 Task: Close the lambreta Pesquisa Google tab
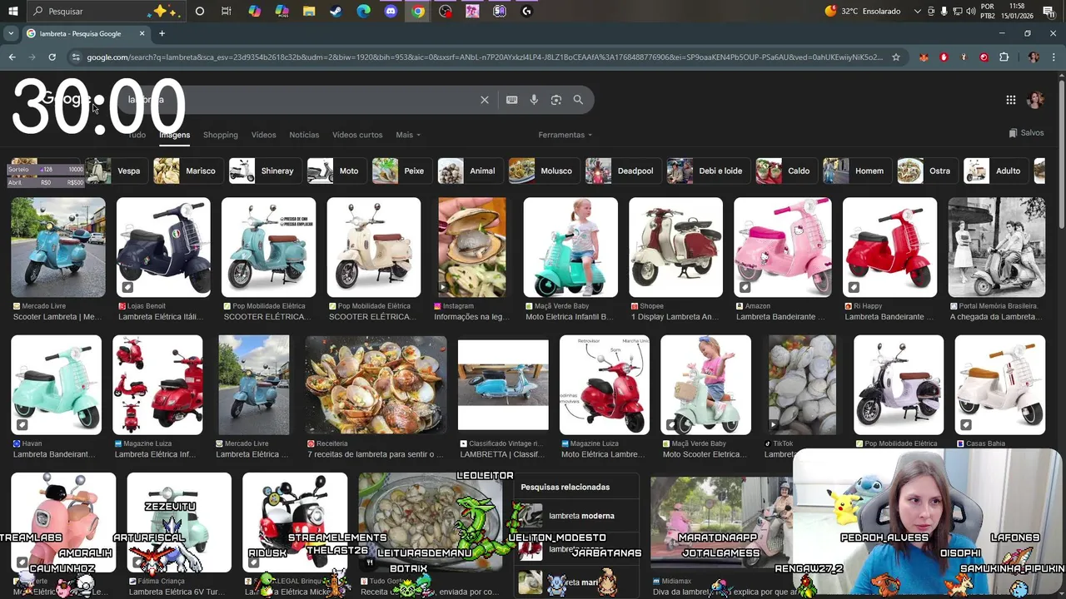click(x=142, y=34)
